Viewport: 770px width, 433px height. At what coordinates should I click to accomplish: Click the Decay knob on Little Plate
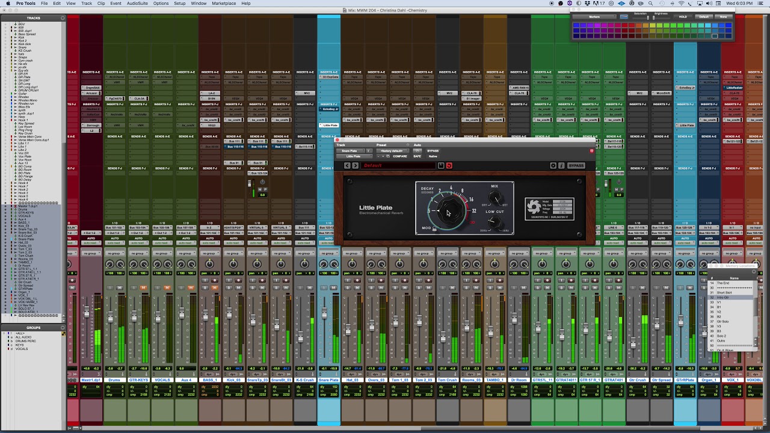(x=449, y=209)
